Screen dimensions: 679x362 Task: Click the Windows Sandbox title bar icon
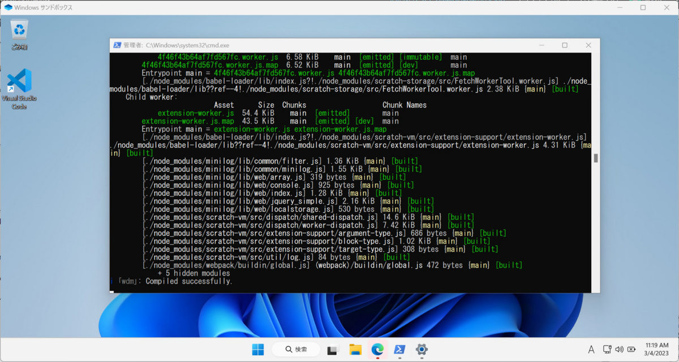pyautogui.click(x=8, y=7)
